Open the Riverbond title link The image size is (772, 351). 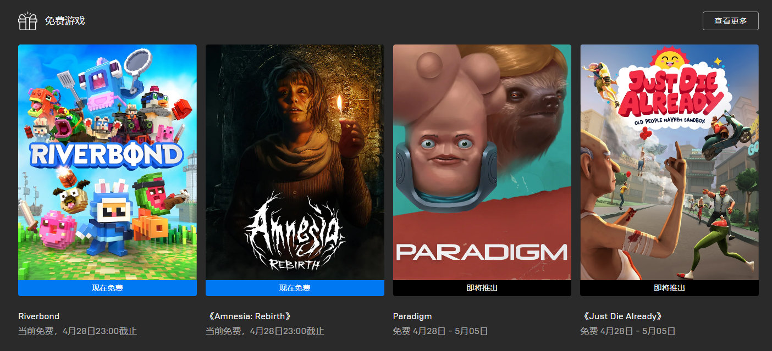pyautogui.click(x=38, y=316)
